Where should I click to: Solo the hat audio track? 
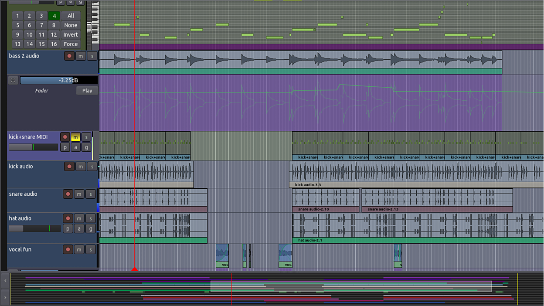[90, 218]
